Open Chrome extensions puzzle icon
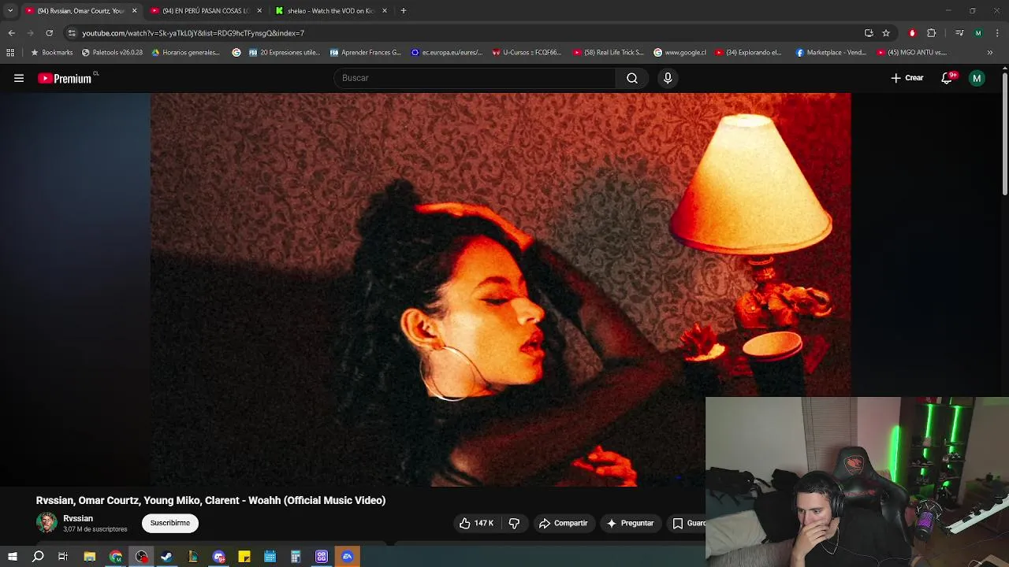This screenshot has width=1009, height=567. (932, 33)
